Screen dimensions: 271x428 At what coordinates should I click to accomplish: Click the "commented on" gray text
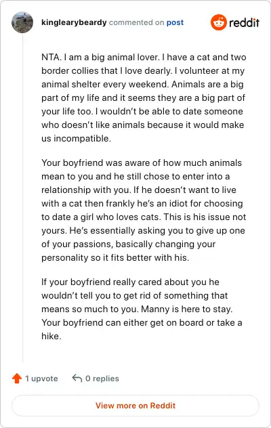pos(137,22)
